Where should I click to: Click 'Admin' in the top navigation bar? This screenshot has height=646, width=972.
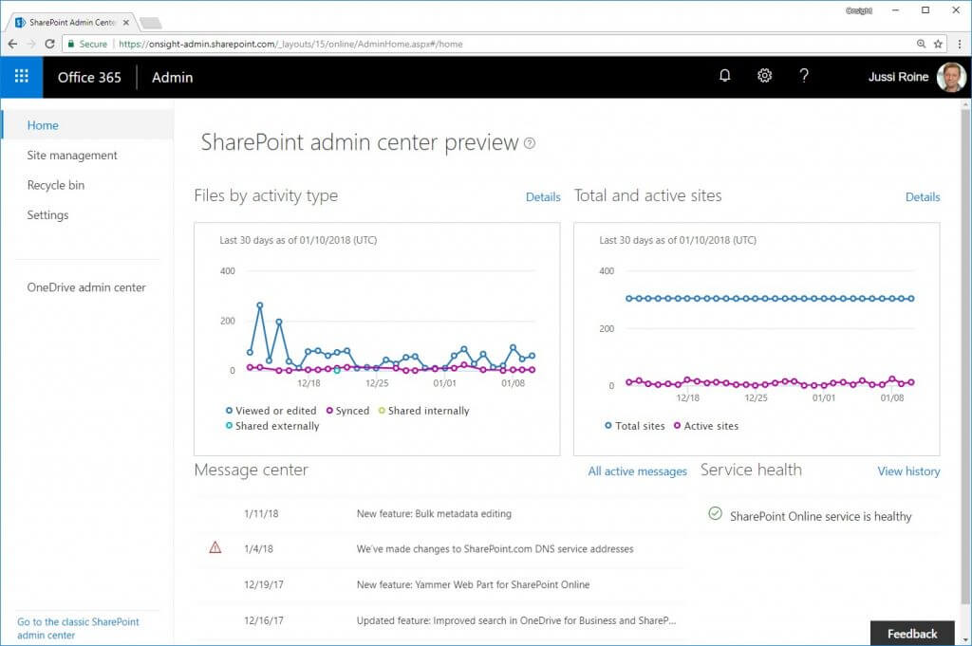click(x=172, y=77)
